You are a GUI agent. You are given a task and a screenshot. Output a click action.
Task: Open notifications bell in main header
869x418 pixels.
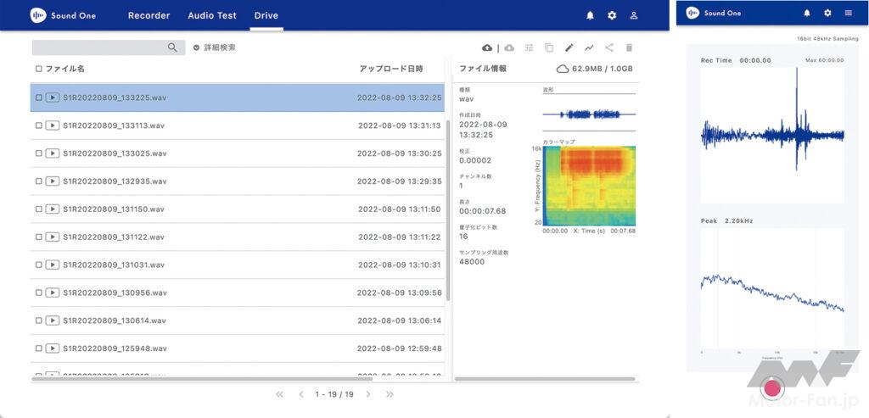tap(590, 15)
